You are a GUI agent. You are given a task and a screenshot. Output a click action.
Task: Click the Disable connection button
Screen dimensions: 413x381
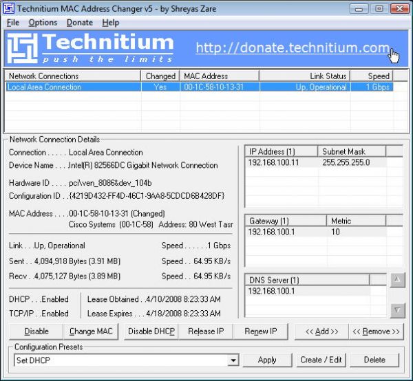[36, 331]
